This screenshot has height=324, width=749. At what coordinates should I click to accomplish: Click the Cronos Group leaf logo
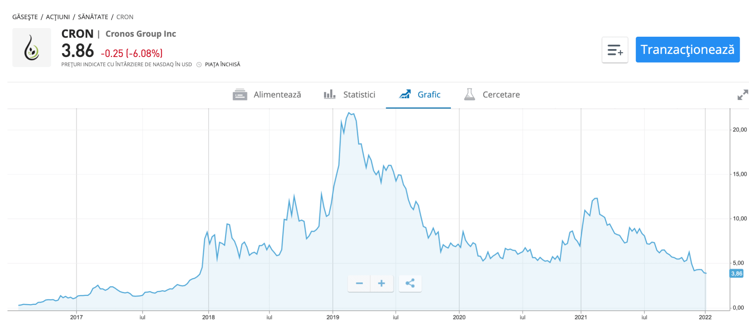(x=32, y=48)
